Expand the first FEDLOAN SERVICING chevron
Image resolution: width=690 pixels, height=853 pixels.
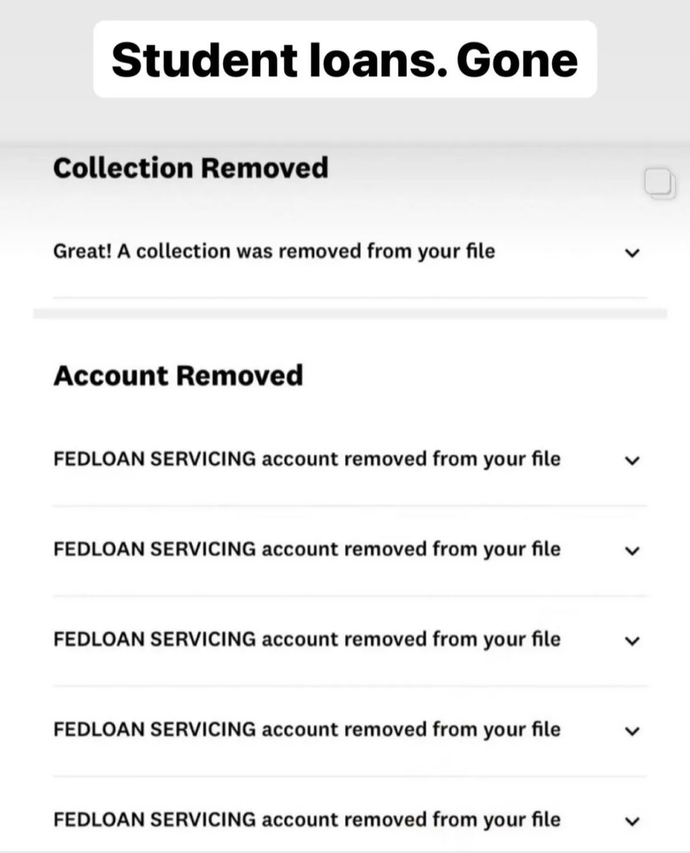click(632, 460)
